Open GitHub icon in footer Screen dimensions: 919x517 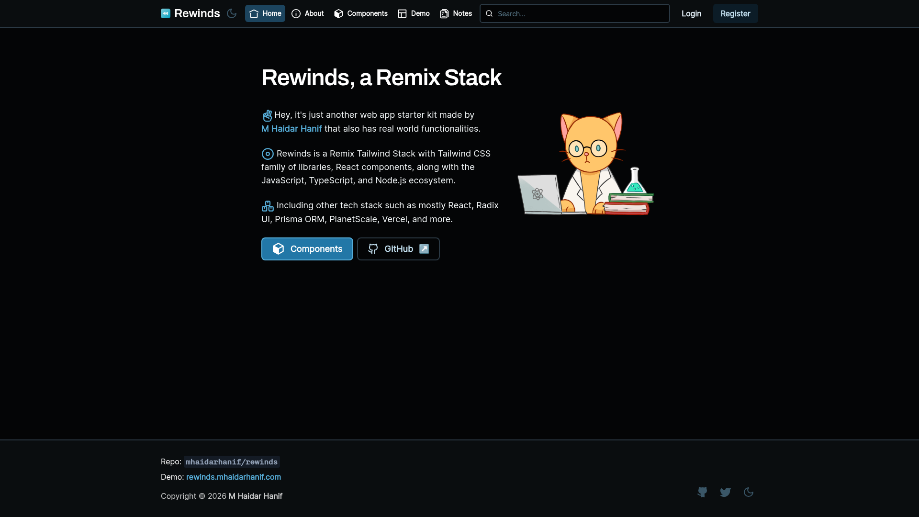[x=702, y=492]
